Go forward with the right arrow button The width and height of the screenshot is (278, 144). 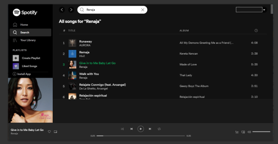pos(71,10)
